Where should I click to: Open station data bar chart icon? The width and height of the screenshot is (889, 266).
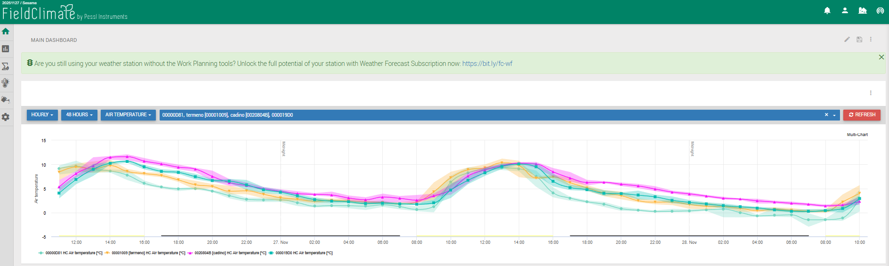pyautogui.click(x=6, y=49)
